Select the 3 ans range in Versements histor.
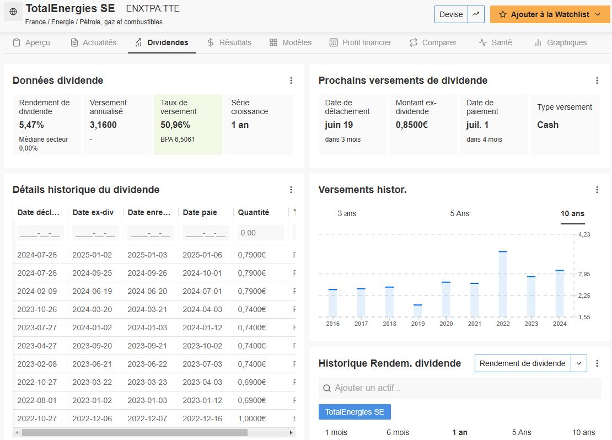 point(347,213)
